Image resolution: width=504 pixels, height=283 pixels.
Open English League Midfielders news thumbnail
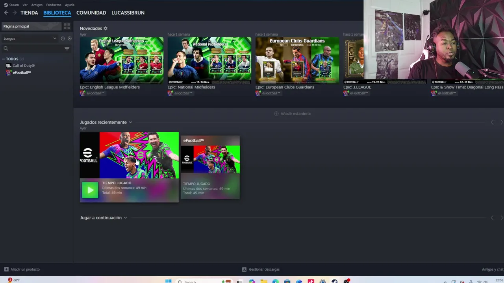122,60
